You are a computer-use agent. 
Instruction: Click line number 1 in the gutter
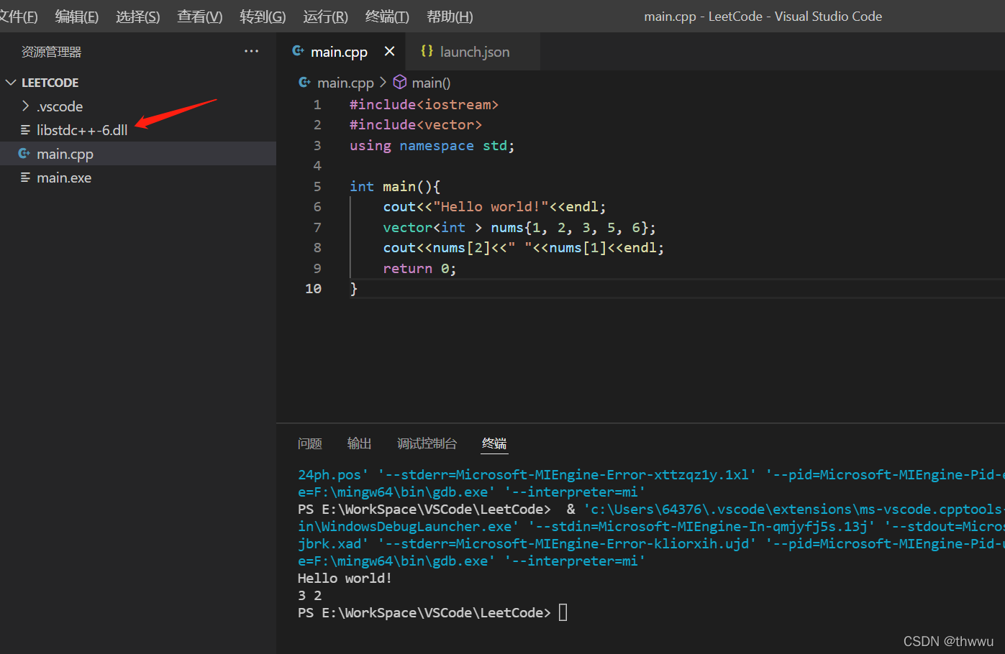tap(317, 104)
